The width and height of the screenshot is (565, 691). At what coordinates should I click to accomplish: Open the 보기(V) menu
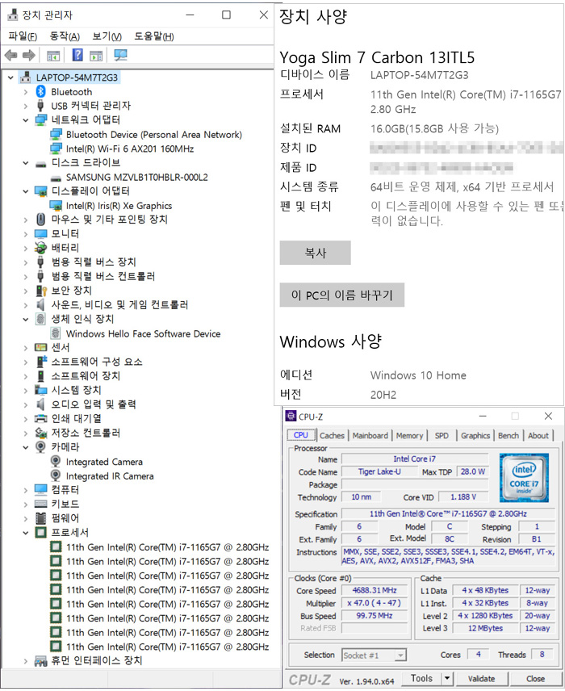pos(107,36)
